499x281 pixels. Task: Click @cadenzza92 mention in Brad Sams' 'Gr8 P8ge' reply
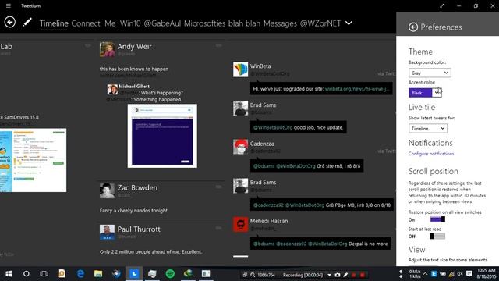[x=268, y=205]
